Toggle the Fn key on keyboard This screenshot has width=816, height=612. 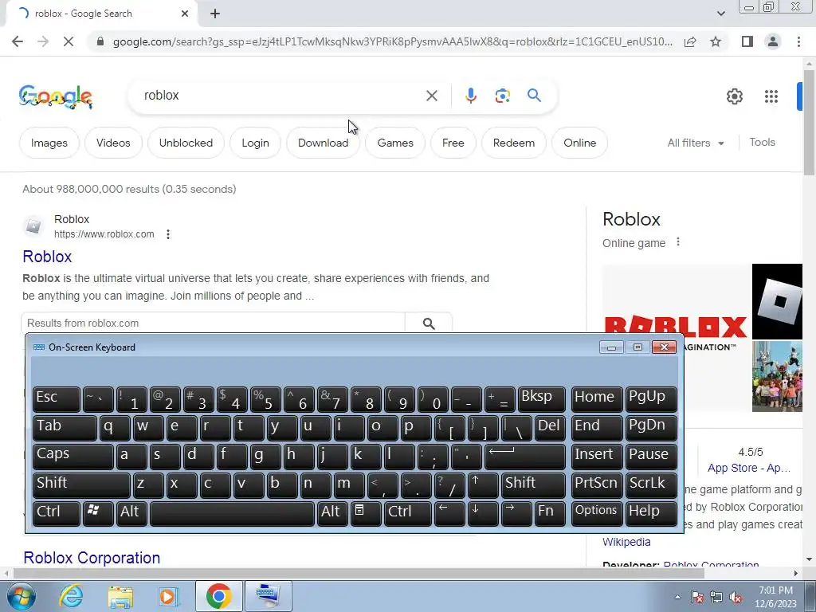(550, 512)
